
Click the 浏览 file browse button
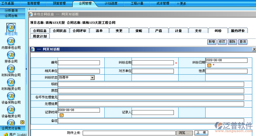click(x=185, y=133)
